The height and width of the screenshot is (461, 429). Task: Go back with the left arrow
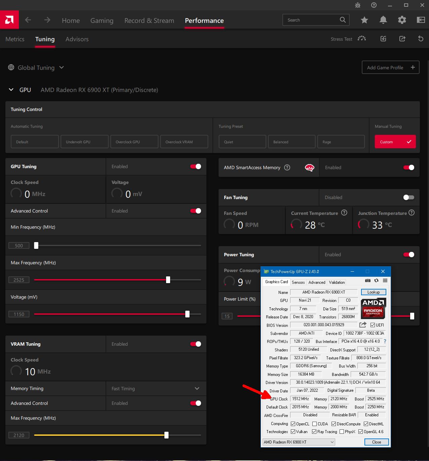point(28,20)
